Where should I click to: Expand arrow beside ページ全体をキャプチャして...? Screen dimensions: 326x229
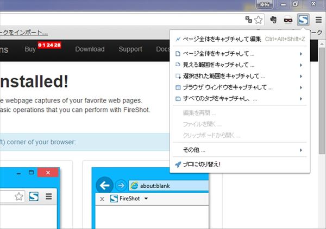(301, 54)
